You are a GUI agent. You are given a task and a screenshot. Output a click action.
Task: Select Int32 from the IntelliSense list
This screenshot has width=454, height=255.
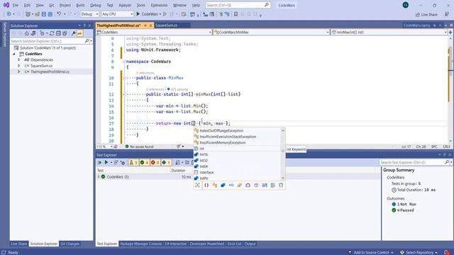pyautogui.click(x=204, y=161)
